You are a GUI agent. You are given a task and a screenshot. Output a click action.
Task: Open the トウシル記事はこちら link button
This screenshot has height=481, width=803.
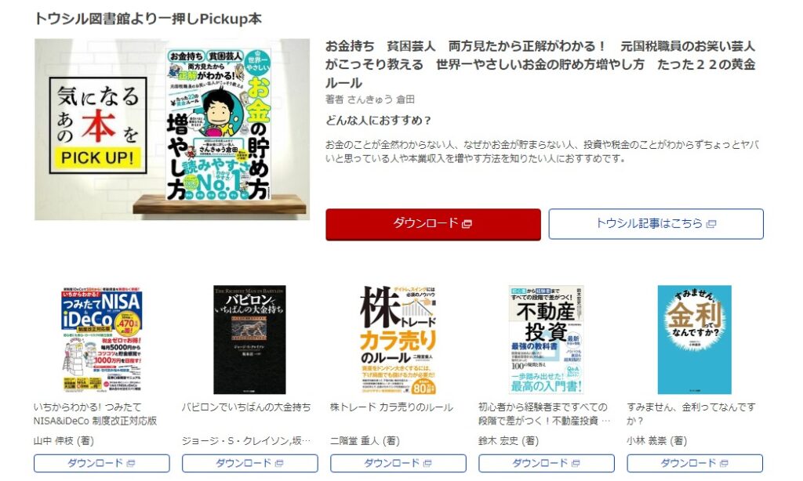coord(656,223)
